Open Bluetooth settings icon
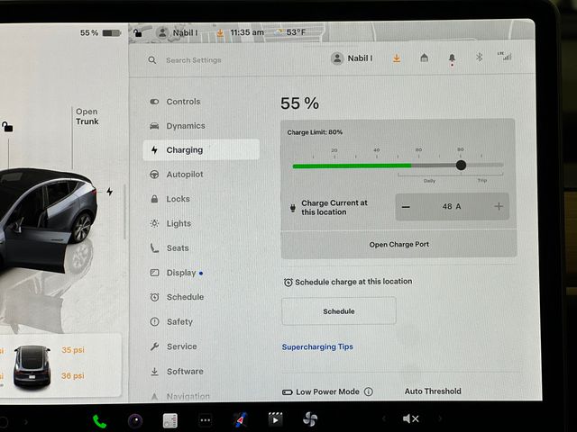 pyautogui.click(x=479, y=57)
